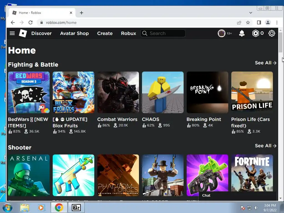Open the Blox Fruits game thumbnail

pos(73,92)
